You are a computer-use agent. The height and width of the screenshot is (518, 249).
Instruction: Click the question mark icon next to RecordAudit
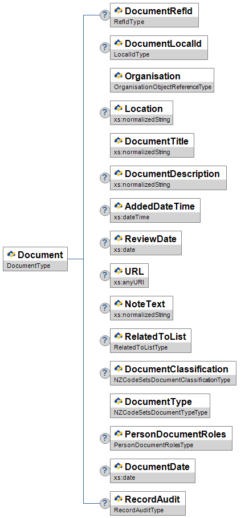(105, 504)
